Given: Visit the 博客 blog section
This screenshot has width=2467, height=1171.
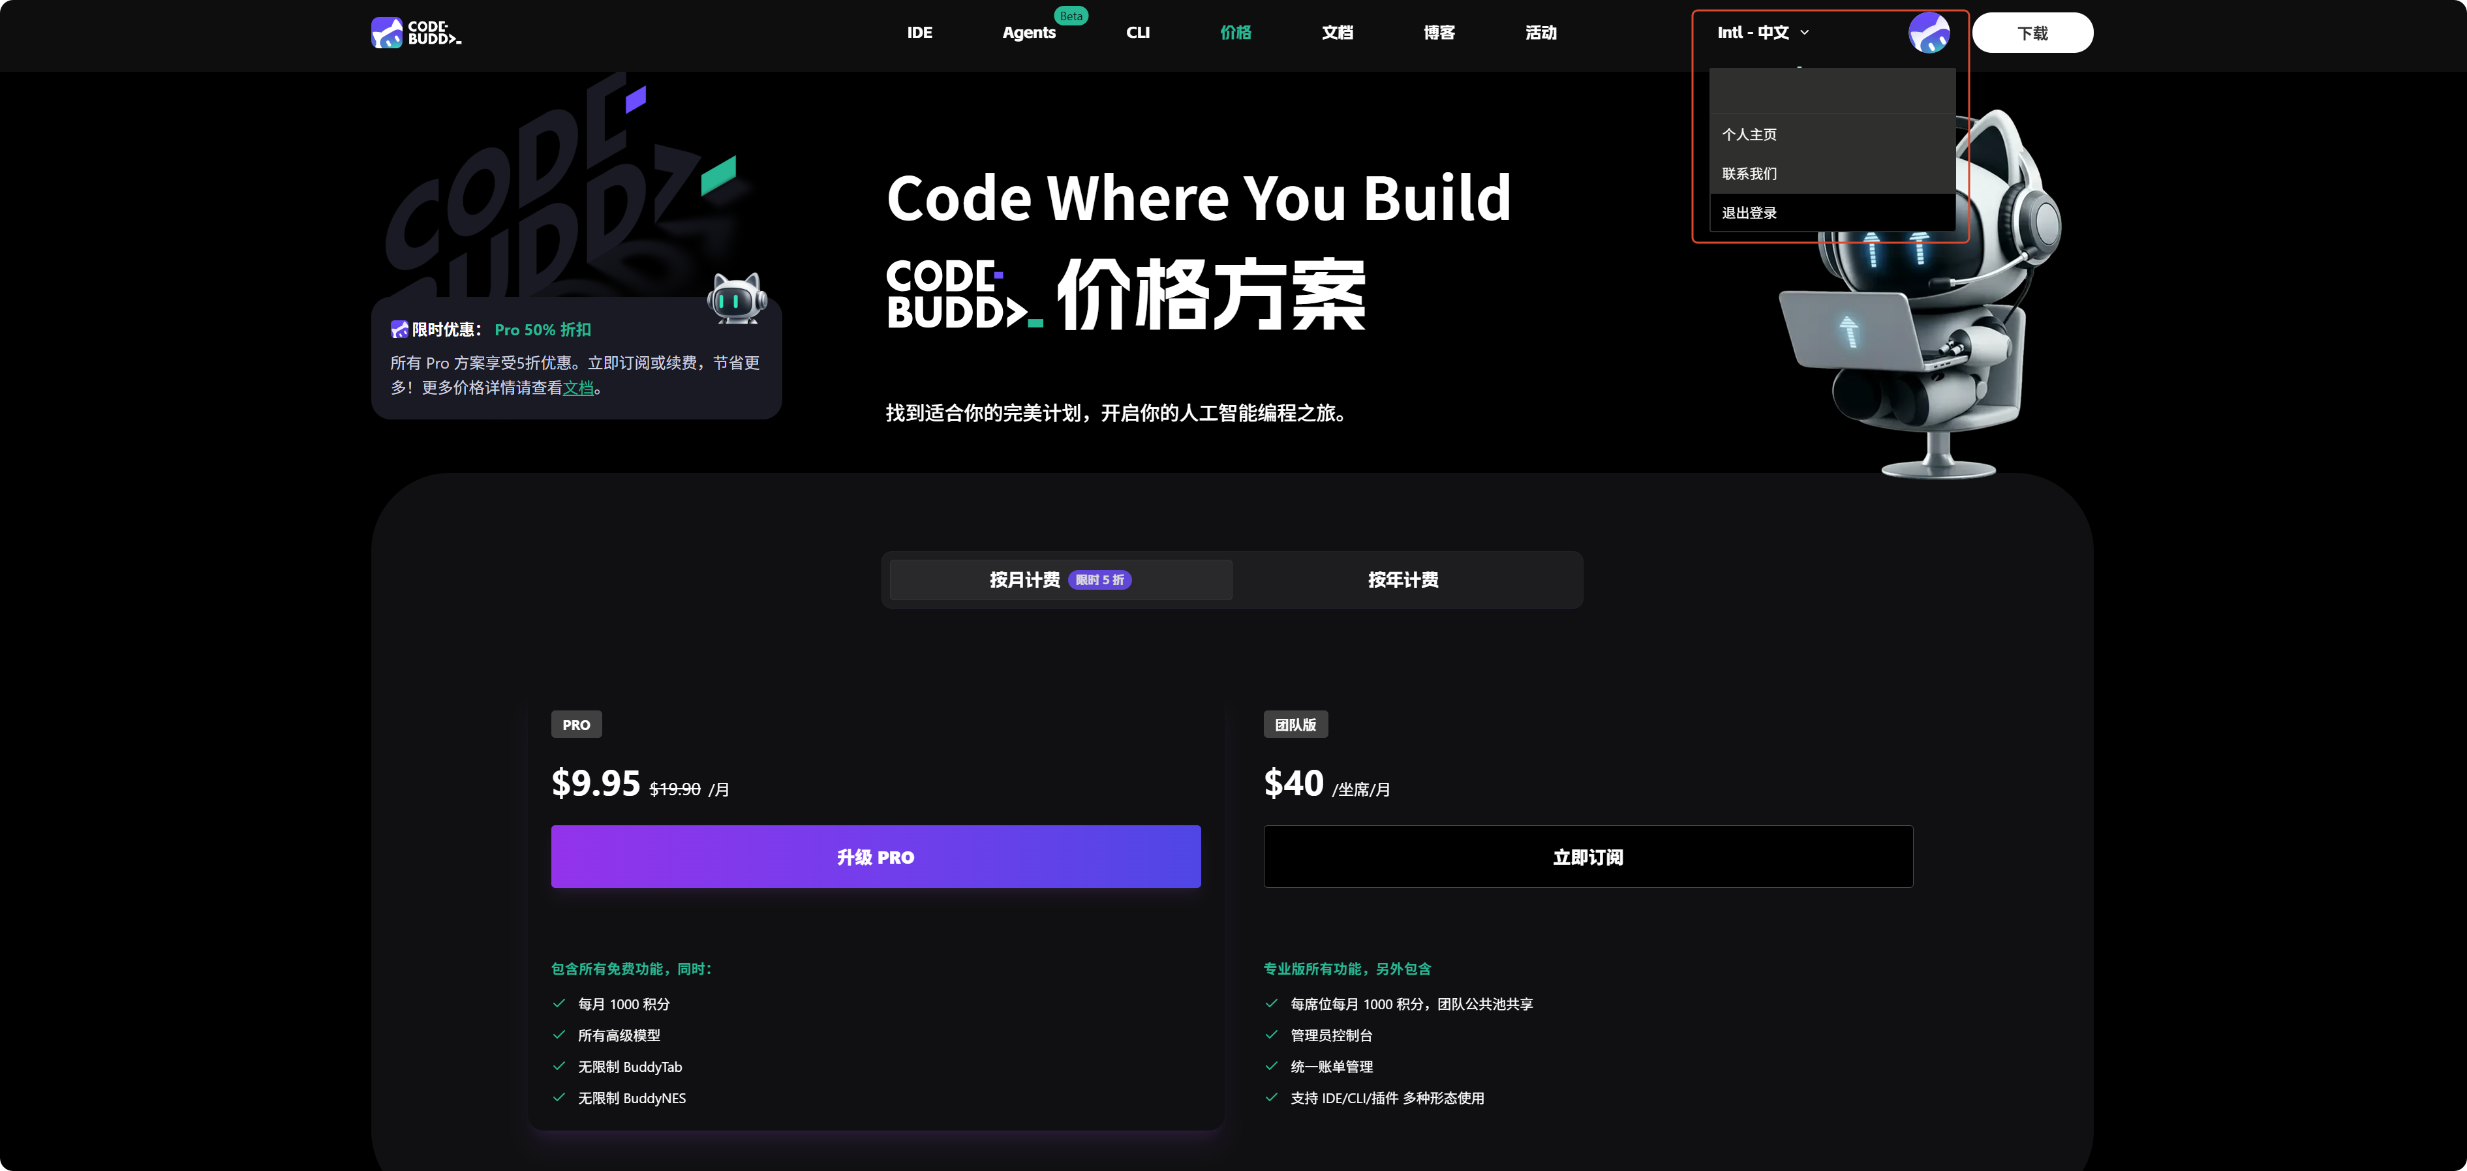Looking at the screenshot, I should coord(1439,33).
